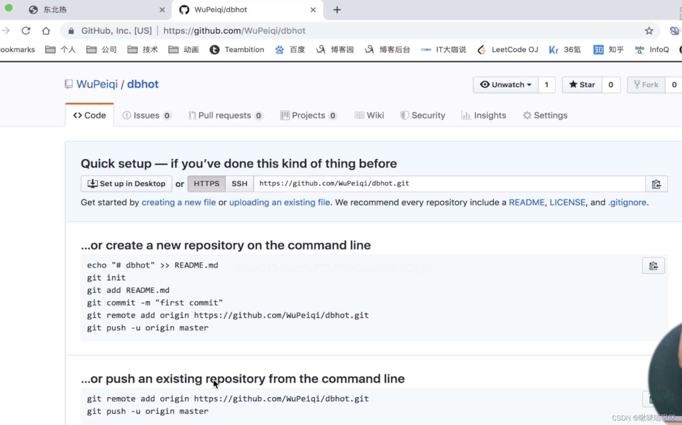Switch to the Pull requests tab
The image size is (682, 425).
[226, 115]
